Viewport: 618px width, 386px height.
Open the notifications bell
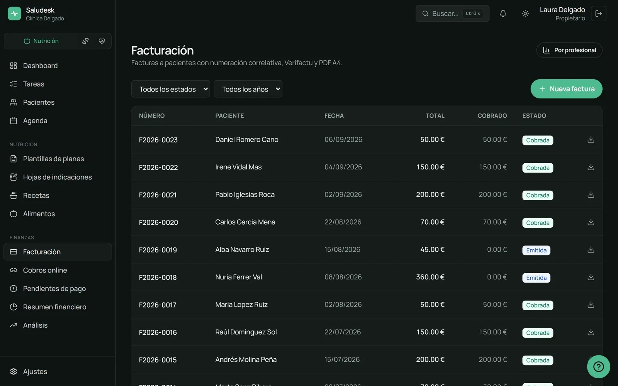(x=503, y=14)
